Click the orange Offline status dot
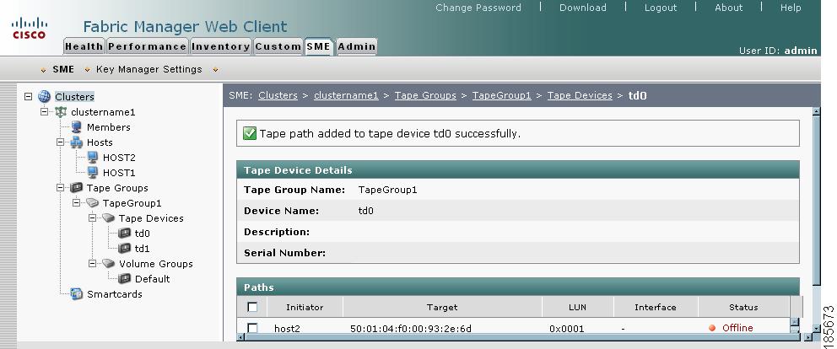 point(712,328)
